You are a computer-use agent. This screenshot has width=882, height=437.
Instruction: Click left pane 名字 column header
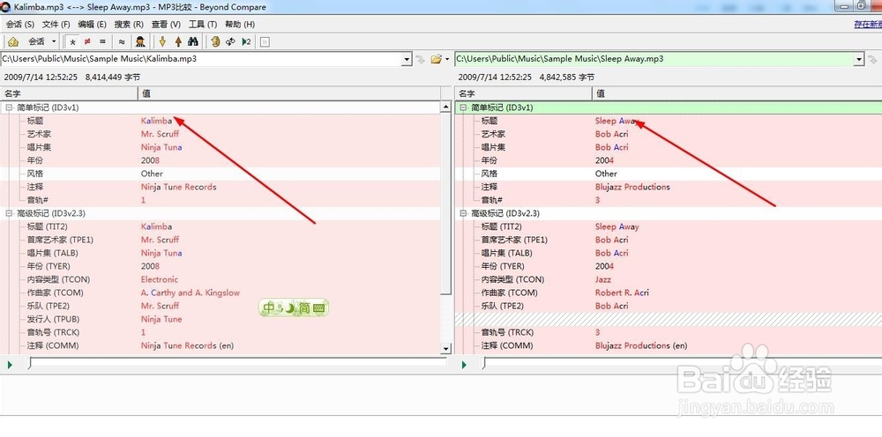(x=69, y=93)
